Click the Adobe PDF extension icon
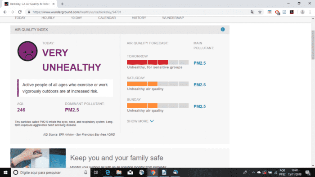This screenshot has height=177, width=315. point(292,12)
